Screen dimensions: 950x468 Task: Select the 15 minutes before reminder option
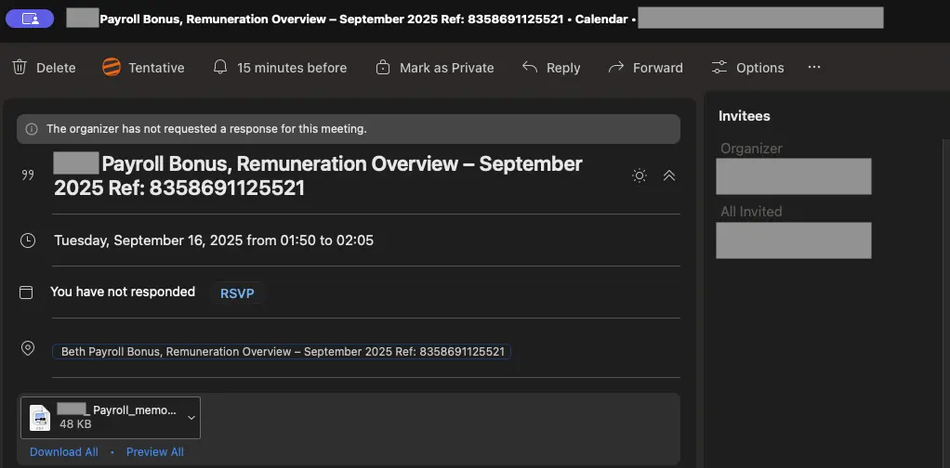tap(292, 68)
